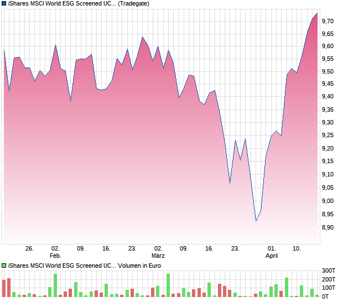Click the 100T volume axis label
This screenshot has height=302, width=343.
pyautogui.click(x=329, y=288)
